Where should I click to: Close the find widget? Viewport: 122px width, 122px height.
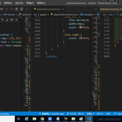click(16, 20)
